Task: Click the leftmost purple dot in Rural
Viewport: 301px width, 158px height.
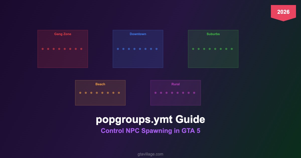Action: pos(156,93)
